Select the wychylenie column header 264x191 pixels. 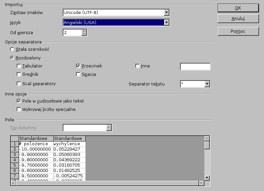(x=69, y=139)
